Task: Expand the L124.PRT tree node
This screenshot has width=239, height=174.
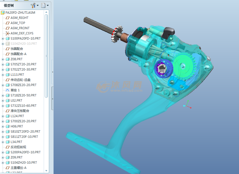Action: click(3, 116)
